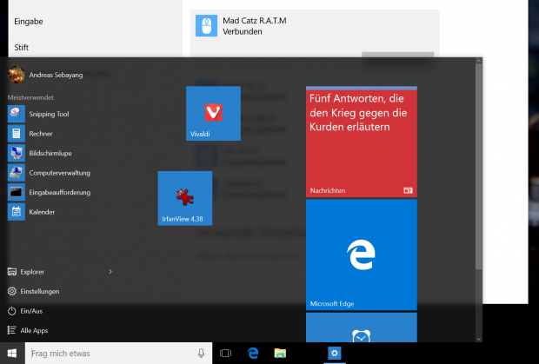
Task: Select Stift in Settings window sidebar
Action: 22,48
